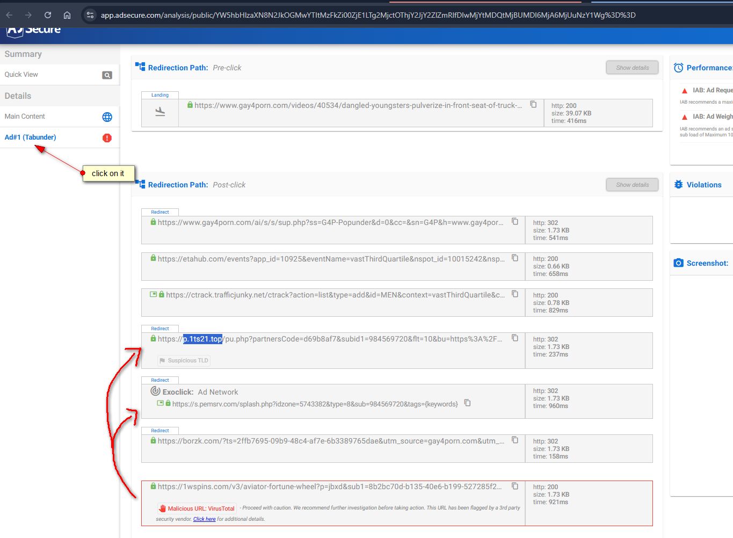733x538 pixels.
Task: Click the Suspicious TLD flag tag
Action: click(x=184, y=361)
